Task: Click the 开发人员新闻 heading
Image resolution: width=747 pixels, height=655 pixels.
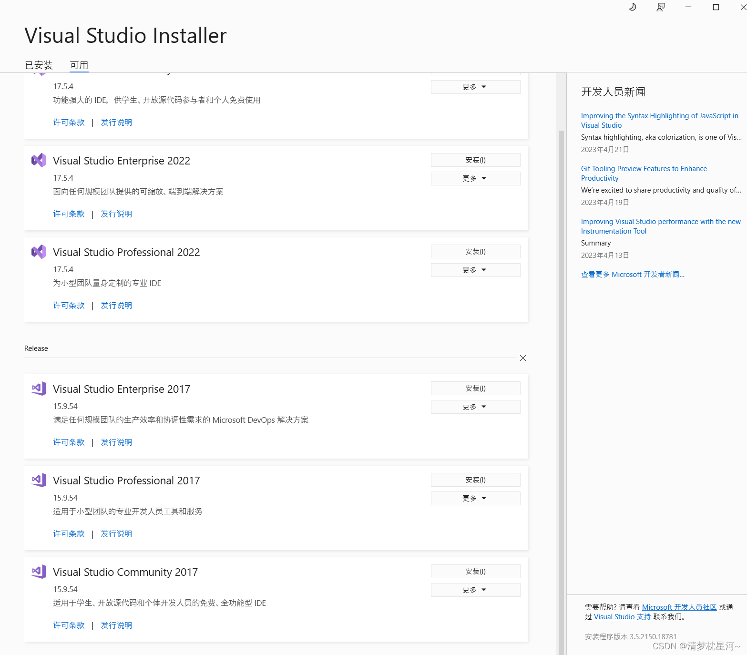Action: coord(613,92)
